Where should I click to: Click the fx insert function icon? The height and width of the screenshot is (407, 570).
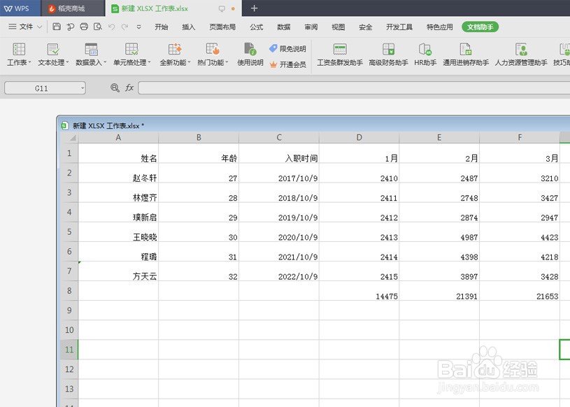point(129,87)
